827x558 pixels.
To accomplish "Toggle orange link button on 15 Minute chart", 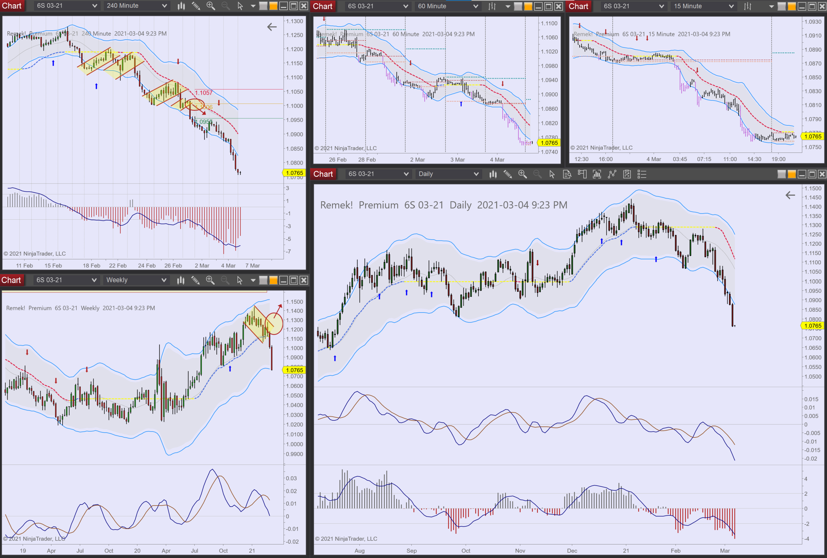I will 792,6.
